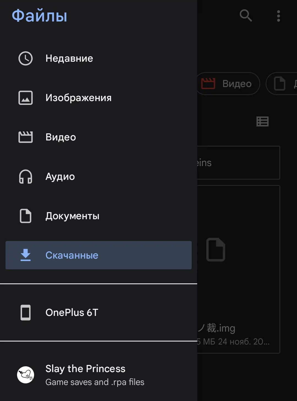
Task: Click the Slay the Princess app icon
Action: point(26,375)
